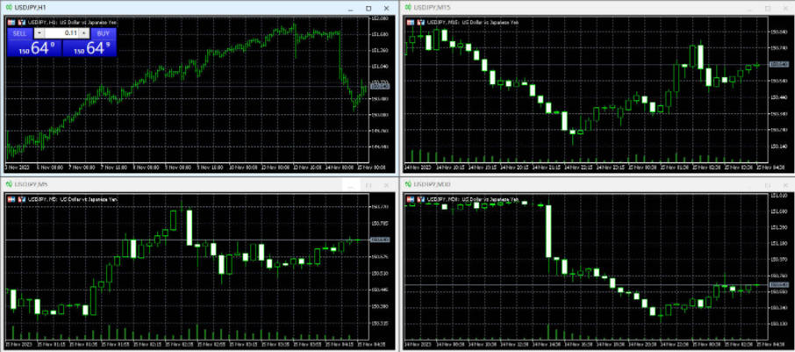Click current price label on H1 price axis
This screenshot has height=352, width=795.
coord(380,86)
